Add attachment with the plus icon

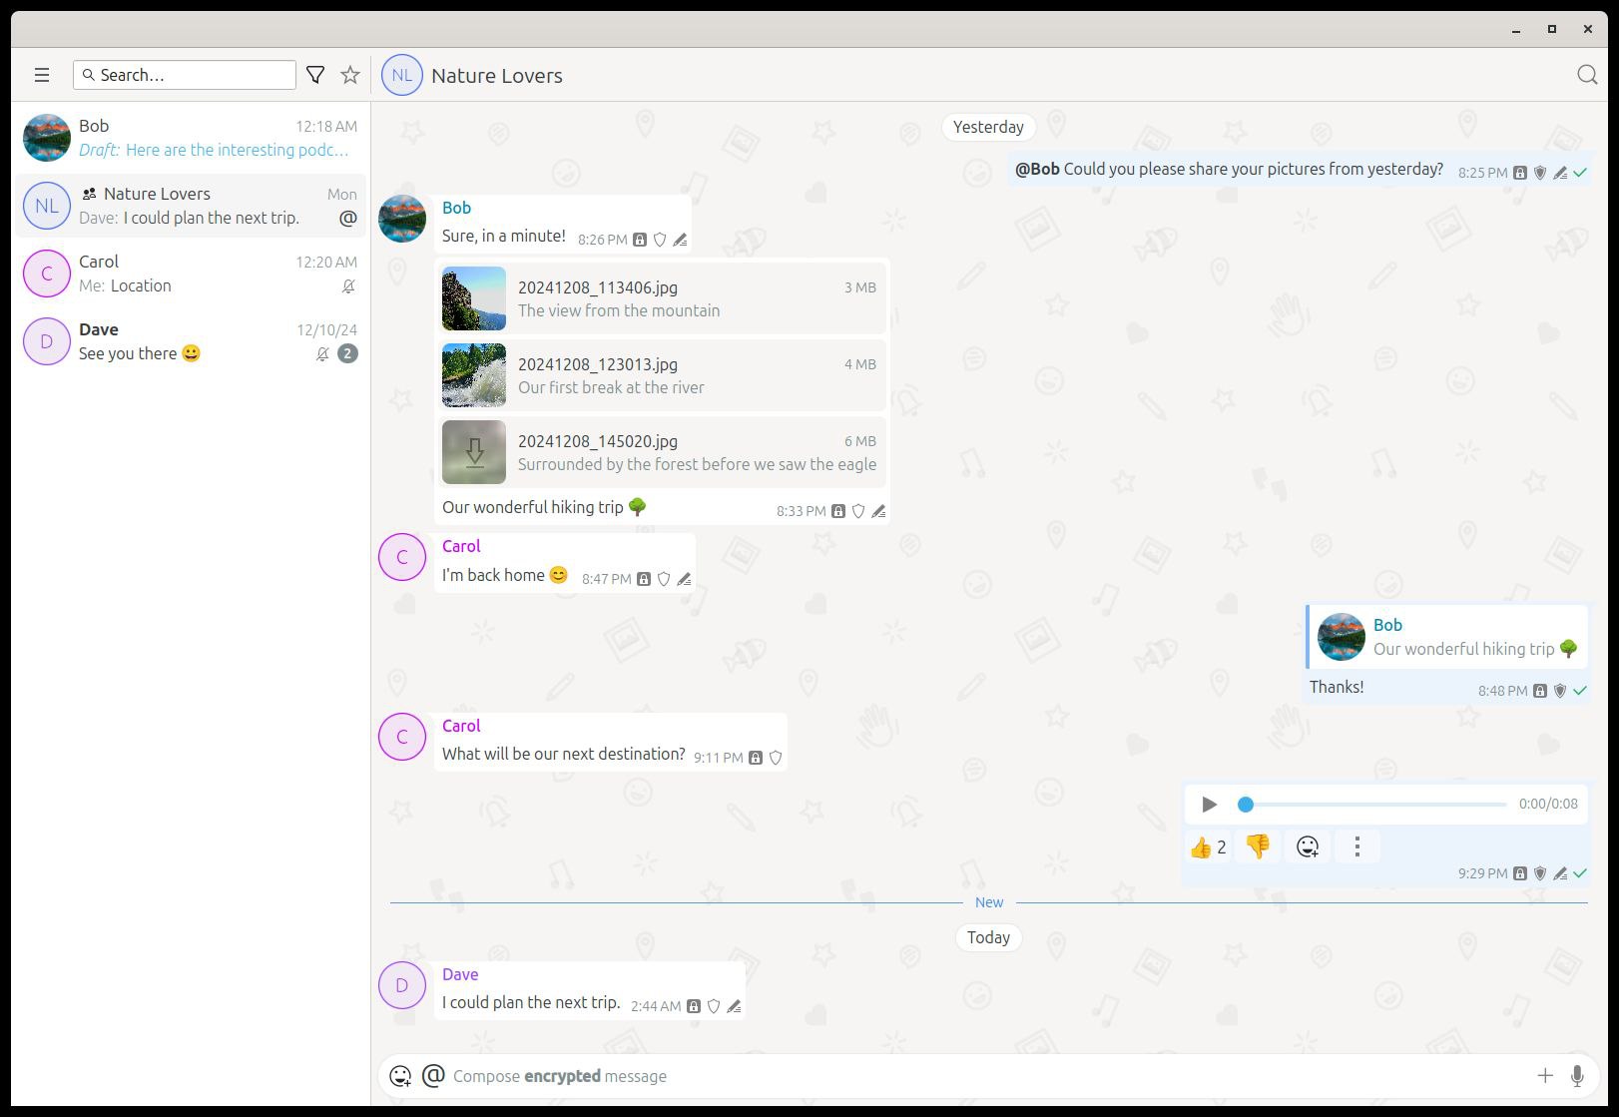(x=1545, y=1075)
